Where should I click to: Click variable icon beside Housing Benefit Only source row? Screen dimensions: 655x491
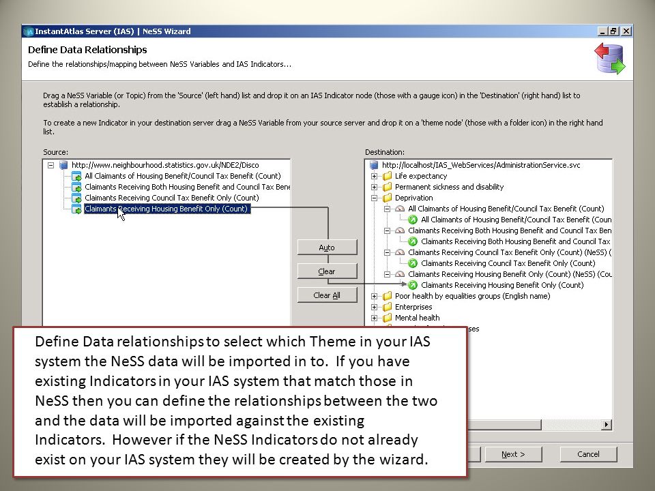(x=76, y=209)
